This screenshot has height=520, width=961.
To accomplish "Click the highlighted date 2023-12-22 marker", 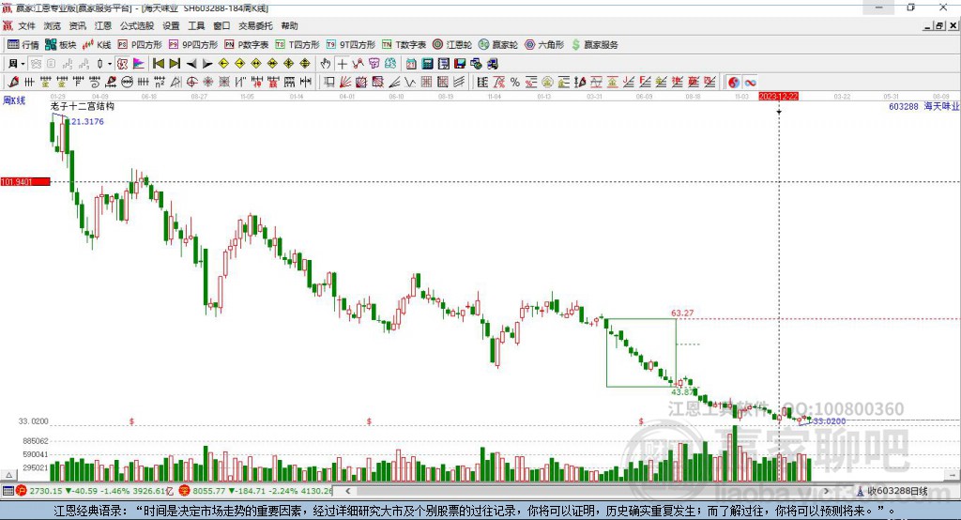I will [x=778, y=97].
